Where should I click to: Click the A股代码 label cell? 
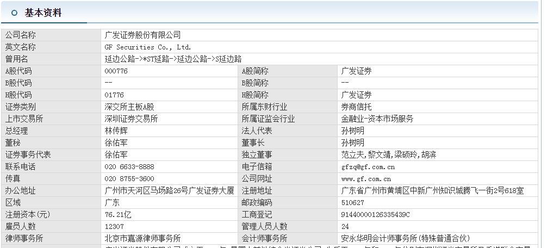[x=51, y=71]
